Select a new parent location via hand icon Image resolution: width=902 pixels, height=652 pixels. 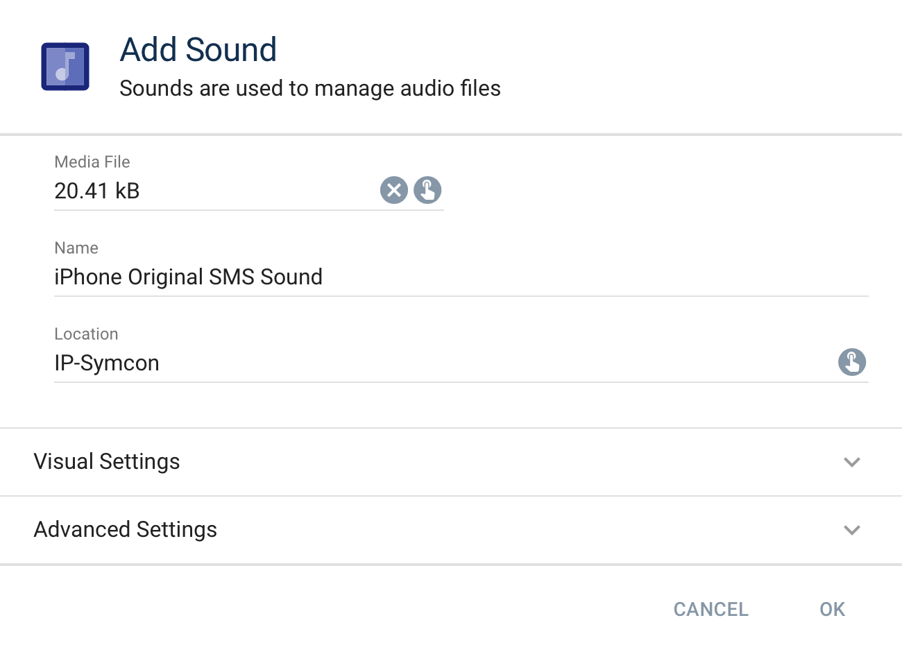pos(852,362)
